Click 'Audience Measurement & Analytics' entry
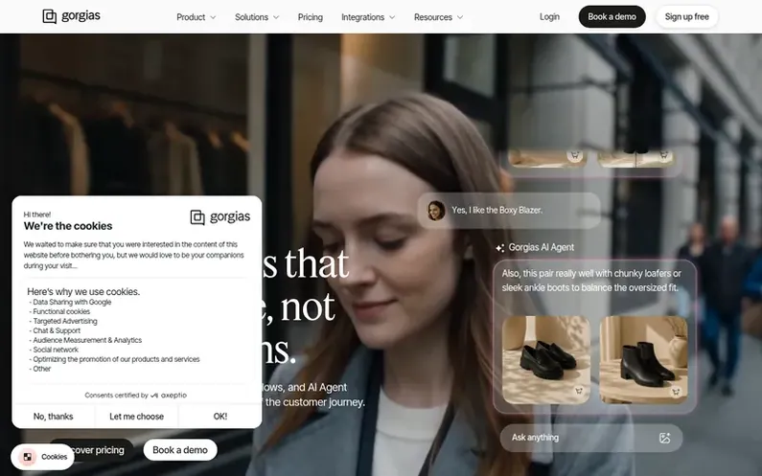 pos(87,340)
